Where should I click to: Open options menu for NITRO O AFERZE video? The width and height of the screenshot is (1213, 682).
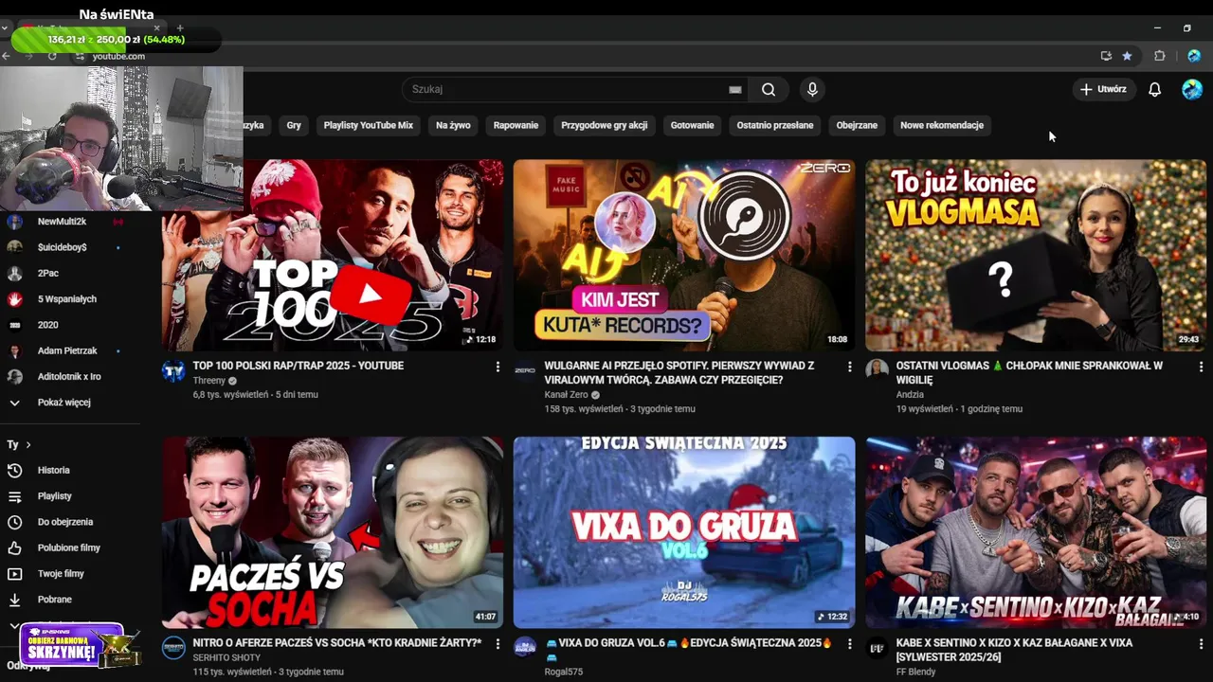(x=498, y=644)
